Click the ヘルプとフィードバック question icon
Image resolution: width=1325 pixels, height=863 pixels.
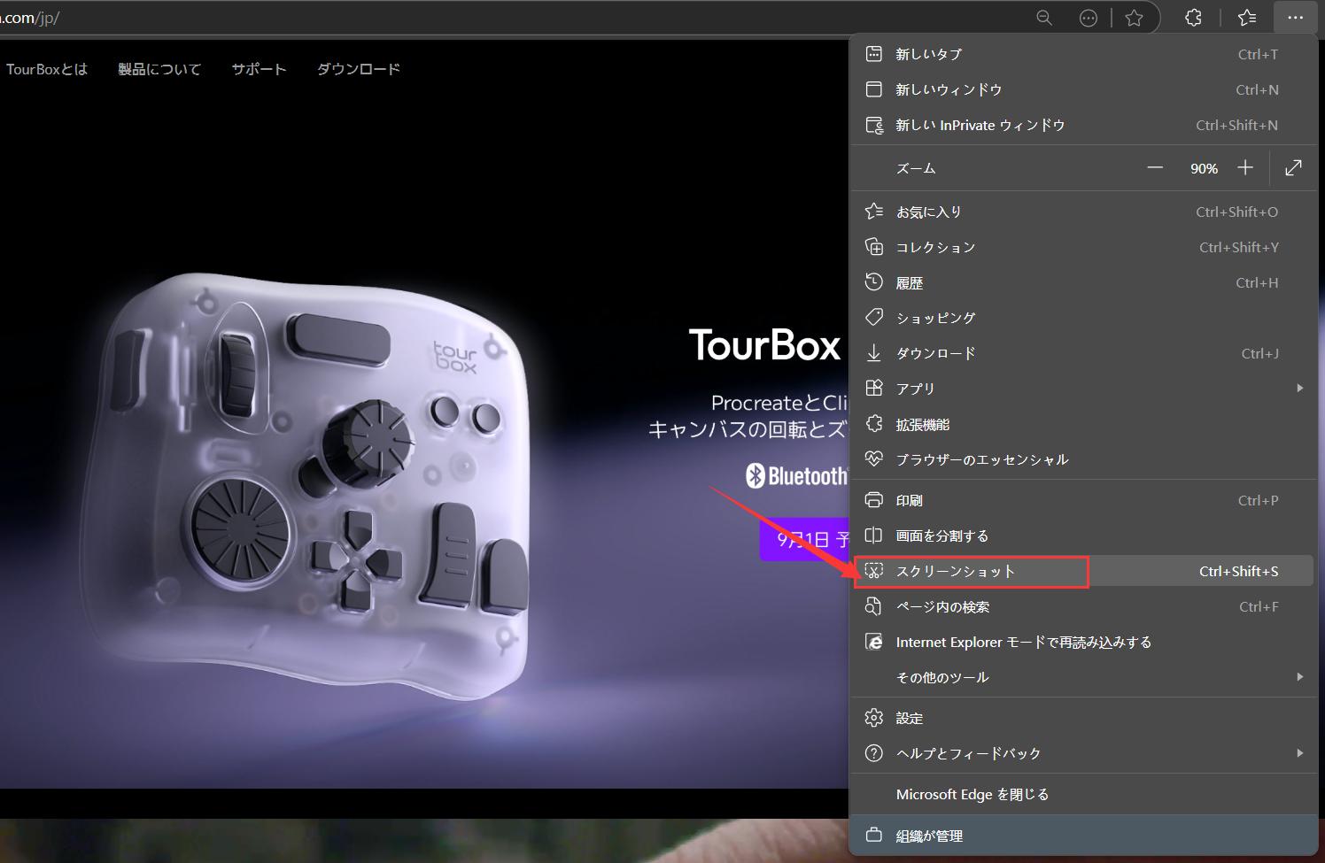(x=873, y=753)
